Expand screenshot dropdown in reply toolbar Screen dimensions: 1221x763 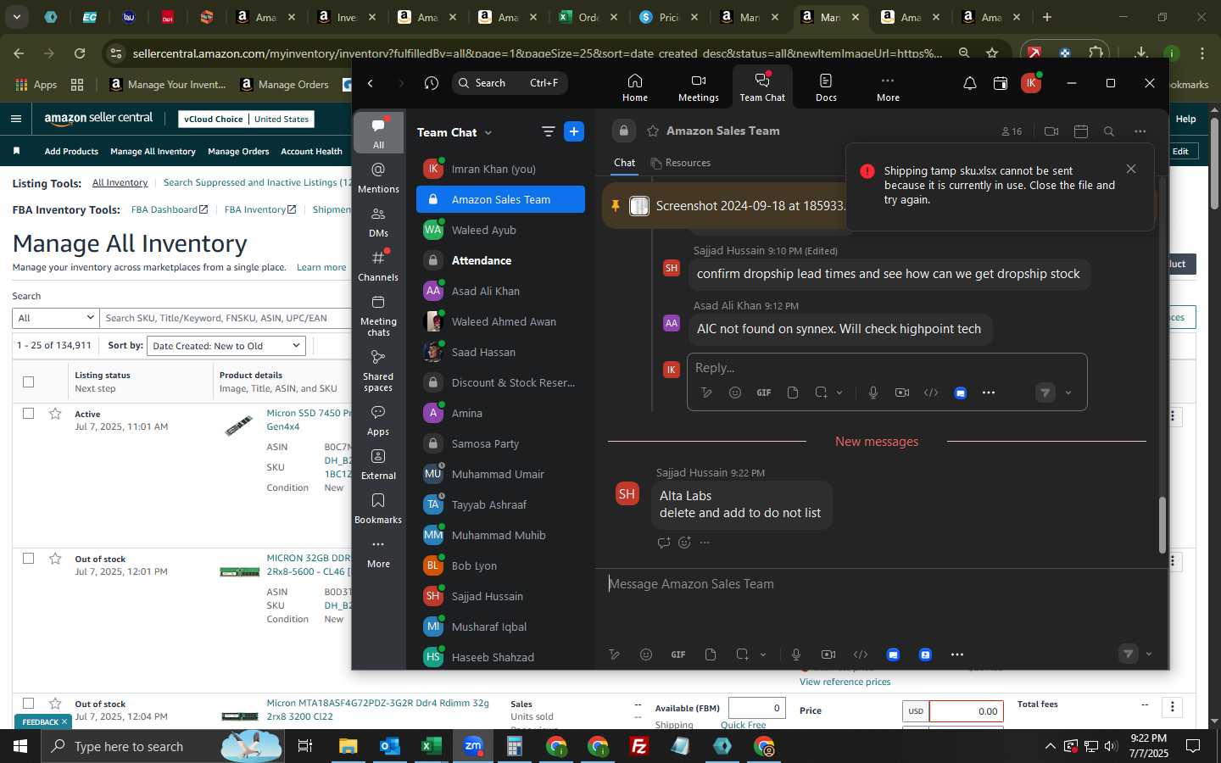click(839, 393)
